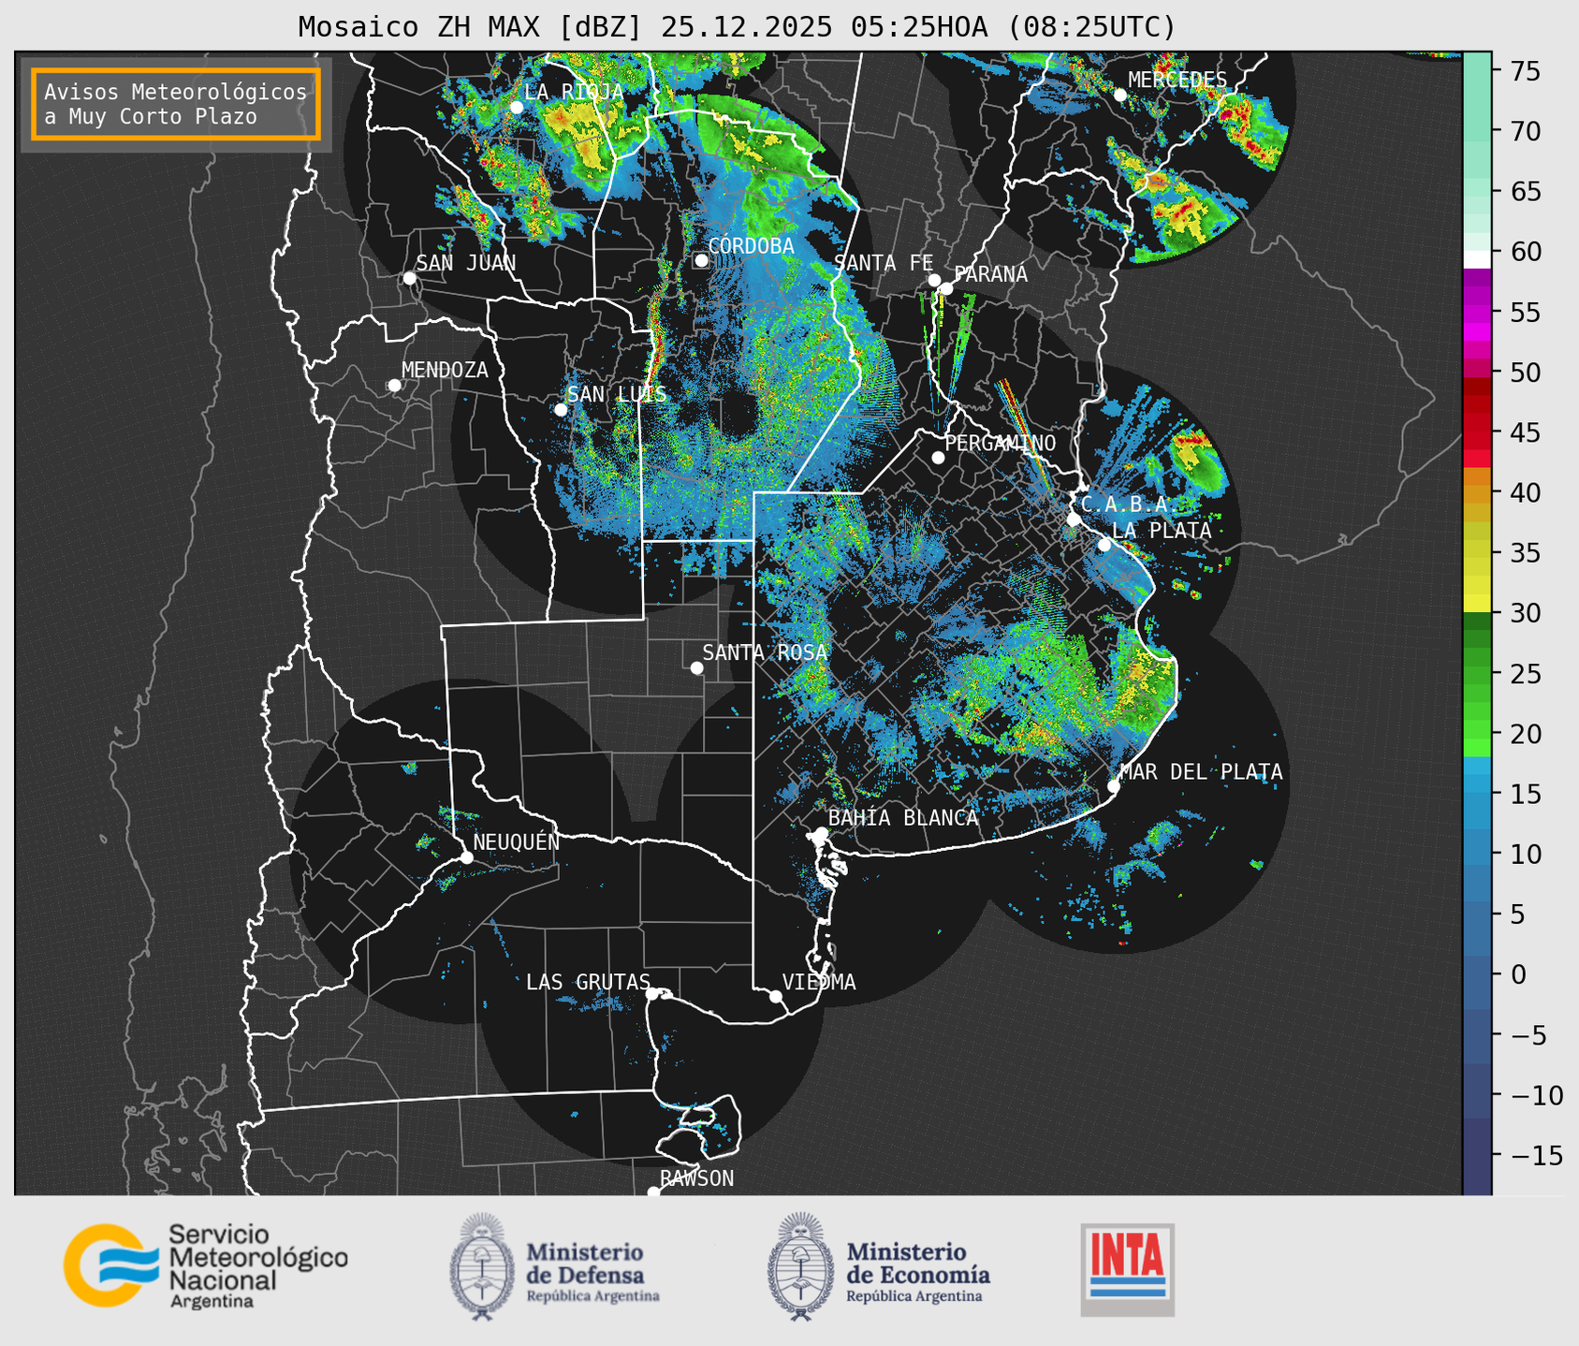The width and height of the screenshot is (1579, 1346).
Task: Click the SAN LUIS city label
Action: (617, 394)
